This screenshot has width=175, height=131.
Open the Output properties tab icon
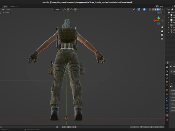167,75
